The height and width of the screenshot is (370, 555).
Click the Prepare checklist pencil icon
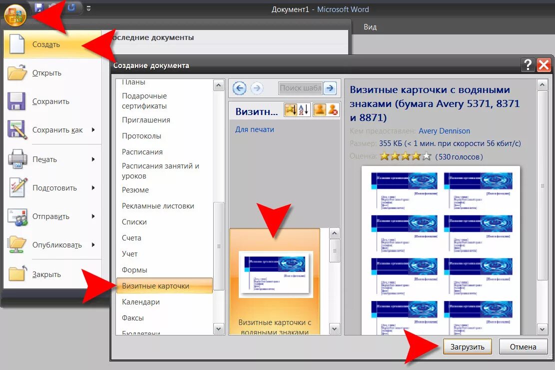[18, 187]
